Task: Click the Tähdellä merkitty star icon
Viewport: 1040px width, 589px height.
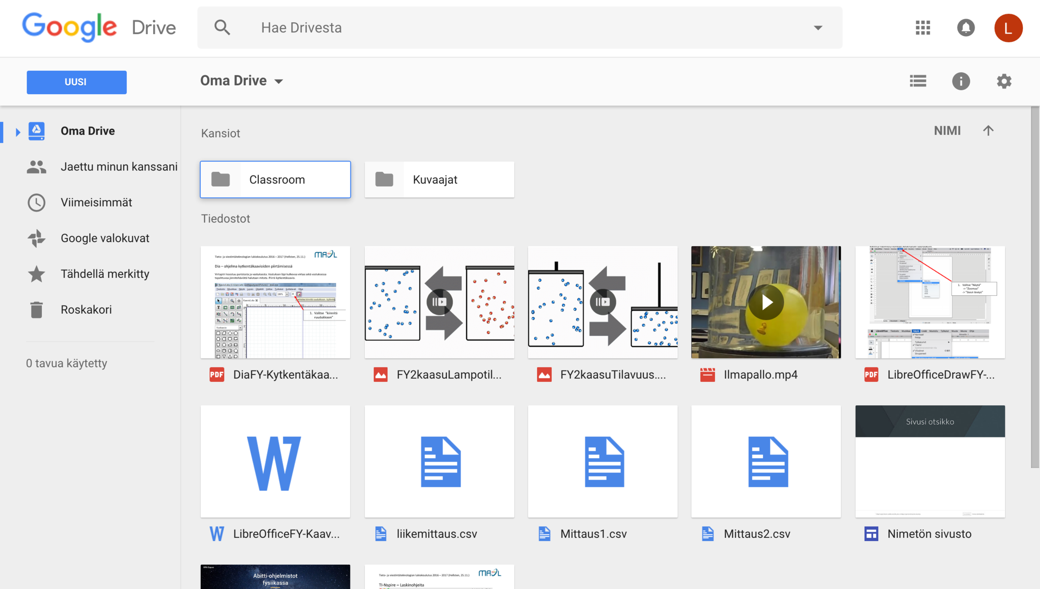Action: tap(36, 274)
